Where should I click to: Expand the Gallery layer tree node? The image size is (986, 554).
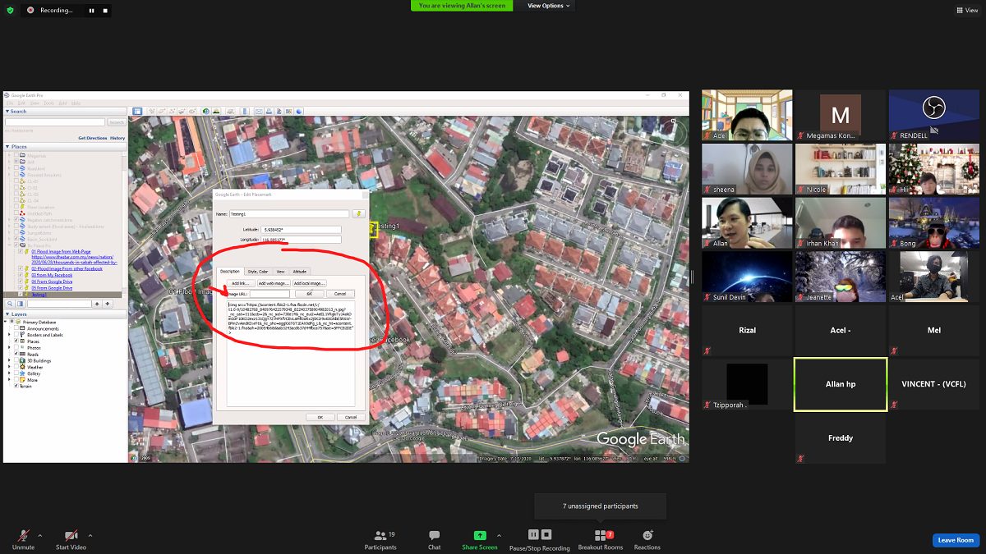pyautogui.click(x=11, y=373)
